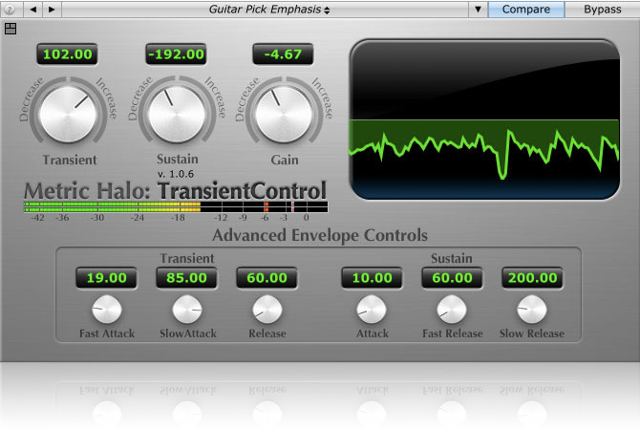640x430 pixels.
Task: Click the Sustain knob
Action: pyautogui.click(x=176, y=113)
